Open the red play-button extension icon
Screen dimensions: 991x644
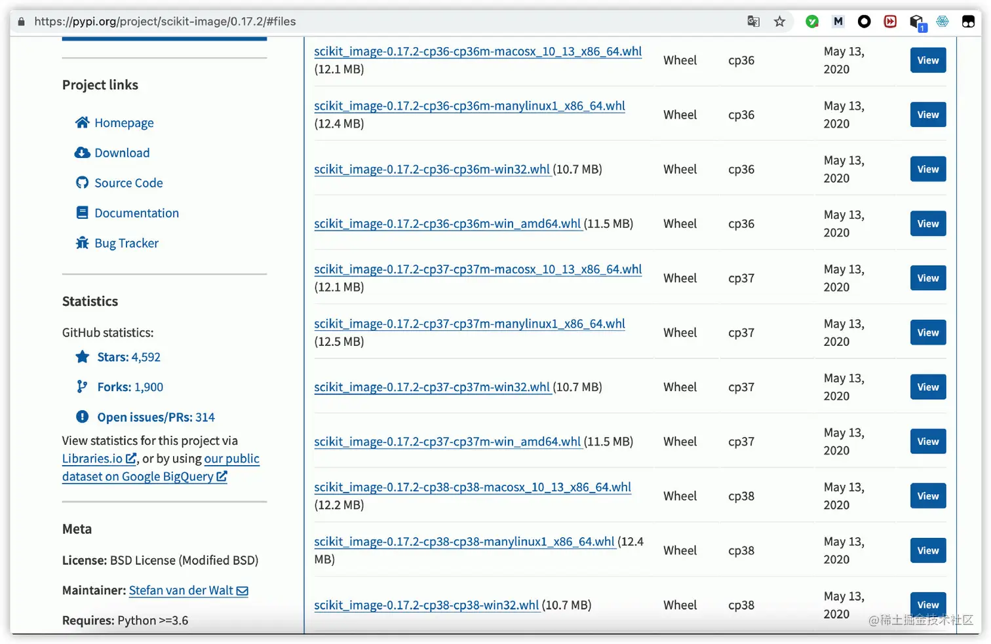[x=890, y=22]
